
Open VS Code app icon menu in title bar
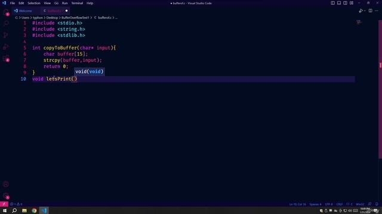(4, 3)
